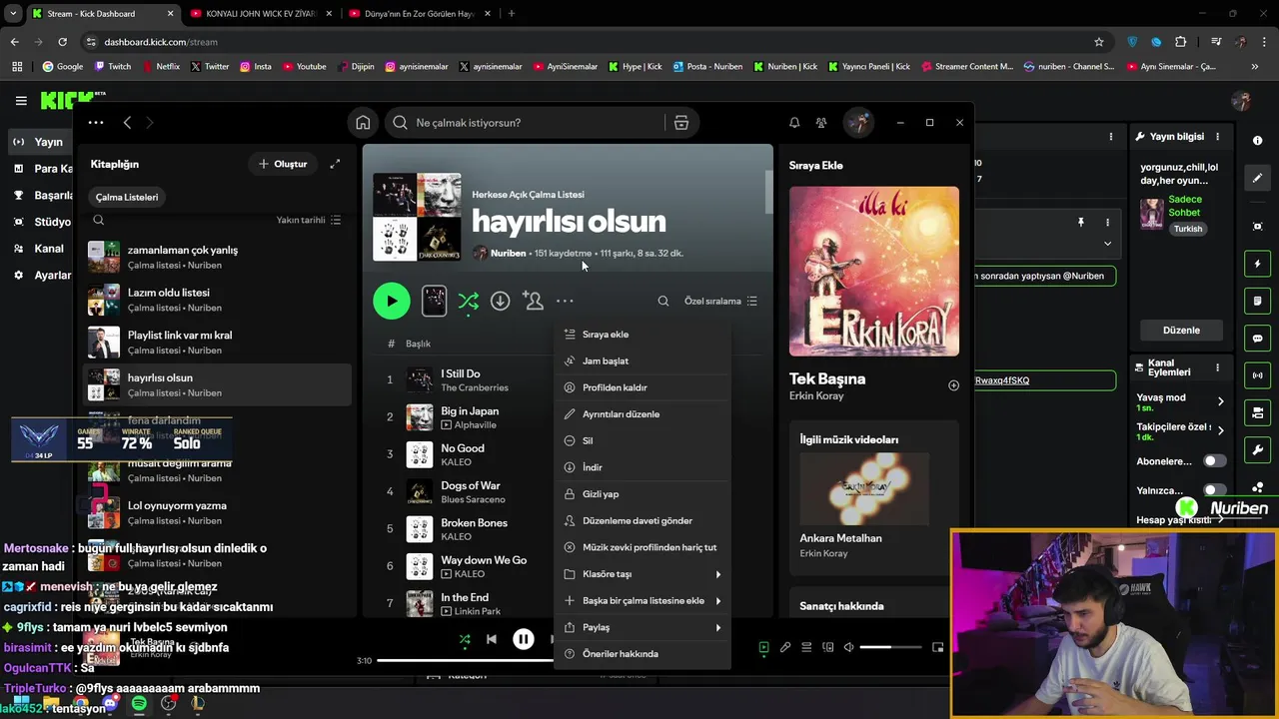Skip to previous track
The width and height of the screenshot is (1279, 719).
click(x=492, y=640)
